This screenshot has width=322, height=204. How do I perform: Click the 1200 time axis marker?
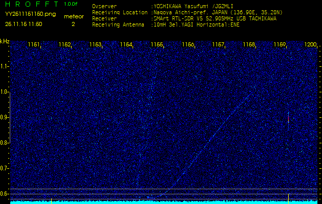pos(310,45)
